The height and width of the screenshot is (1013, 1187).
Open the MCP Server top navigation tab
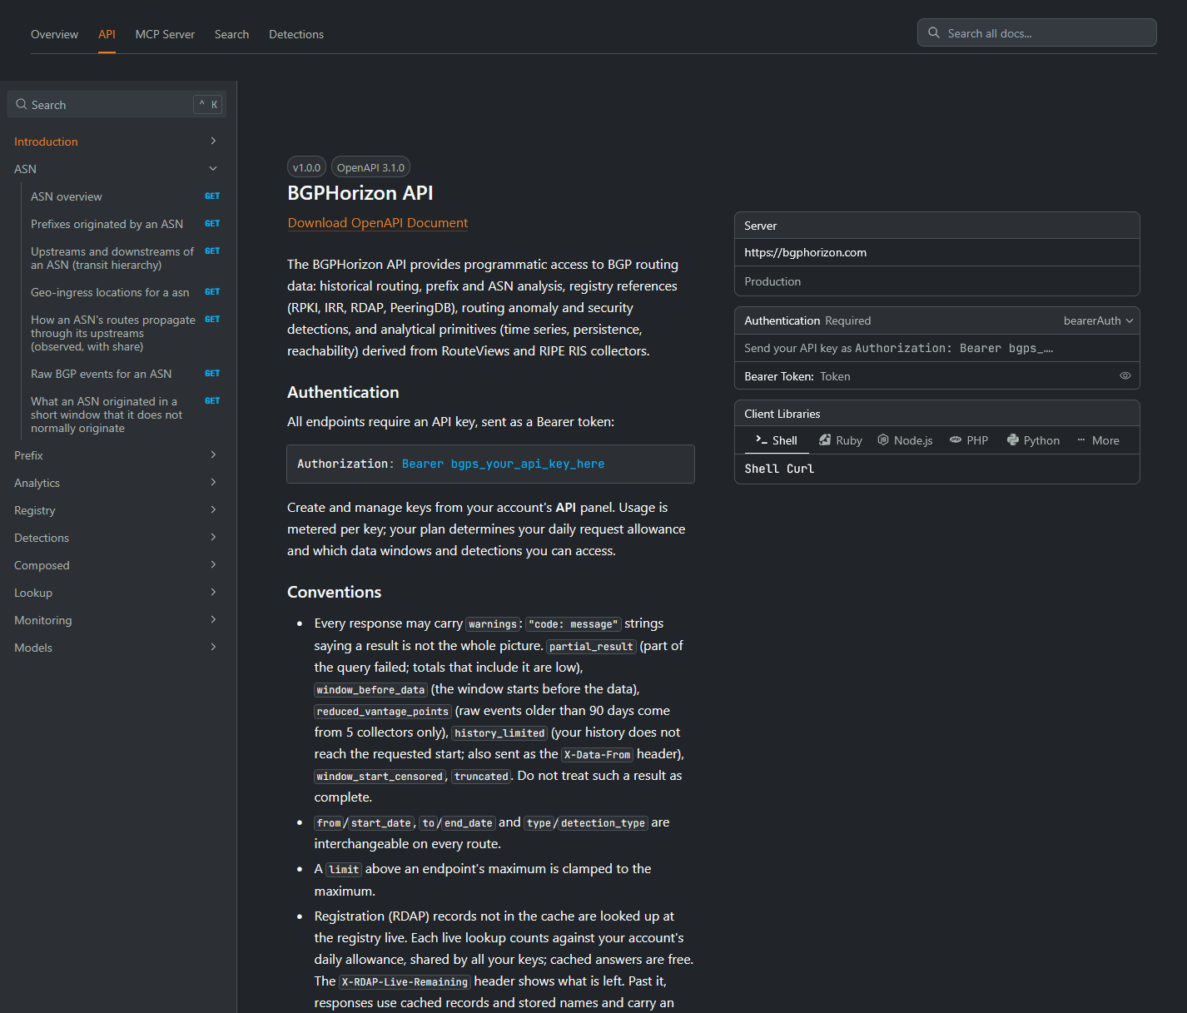tap(165, 34)
